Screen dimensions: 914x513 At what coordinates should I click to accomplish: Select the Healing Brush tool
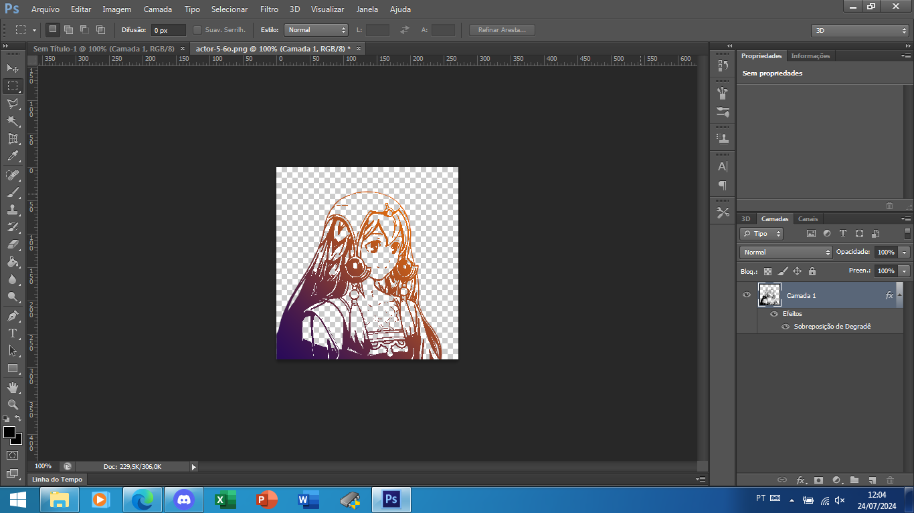tap(13, 174)
